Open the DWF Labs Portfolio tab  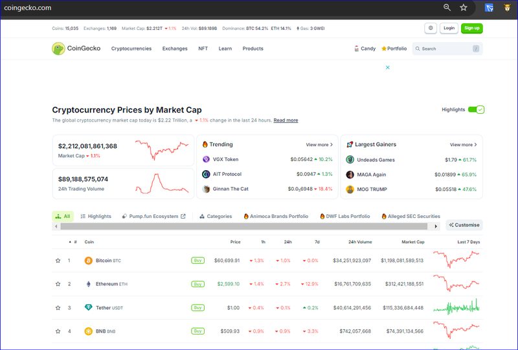(x=345, y=216)
